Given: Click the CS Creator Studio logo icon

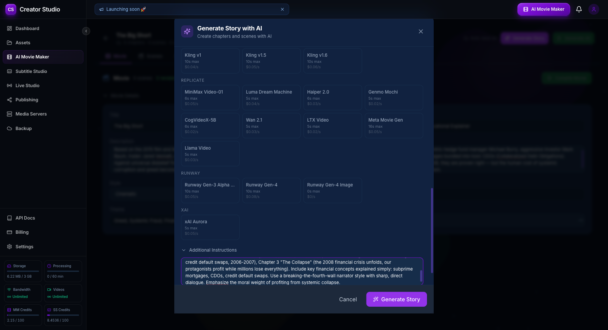Looking at the screenshot, I should coord(11,9).
